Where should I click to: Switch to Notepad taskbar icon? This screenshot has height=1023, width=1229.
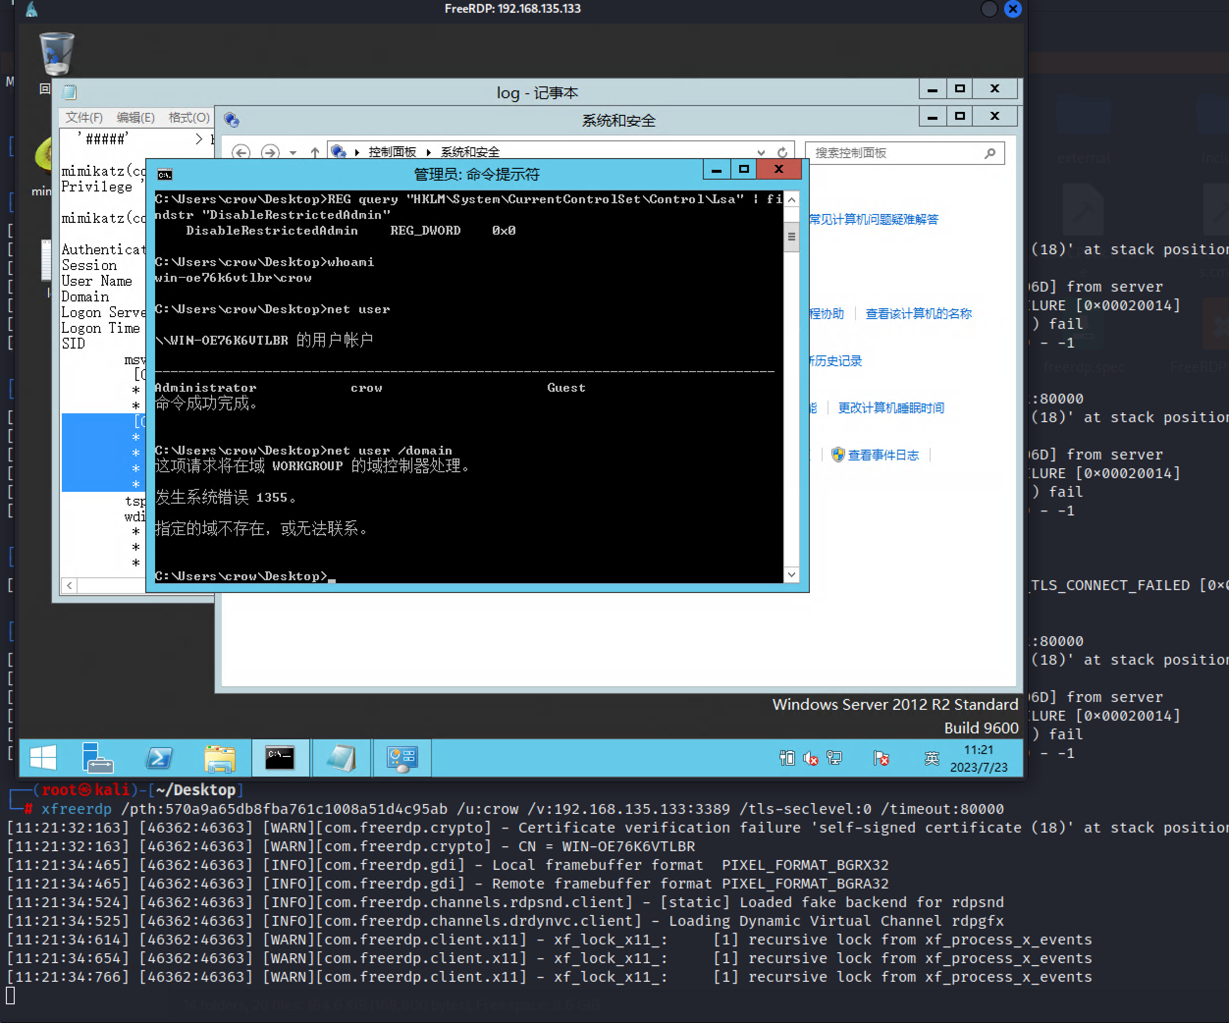click(x=341, y=758)
